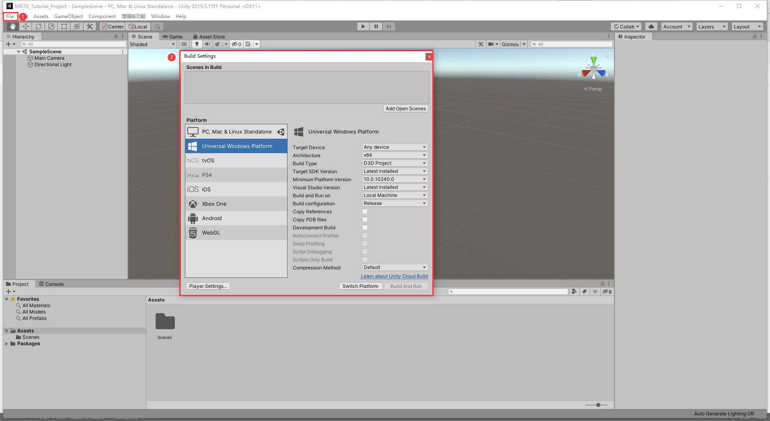The height and width of the screenshot is (421, 770).
Task: Choose the iOS platform icon
Action: tap(193, 189)
